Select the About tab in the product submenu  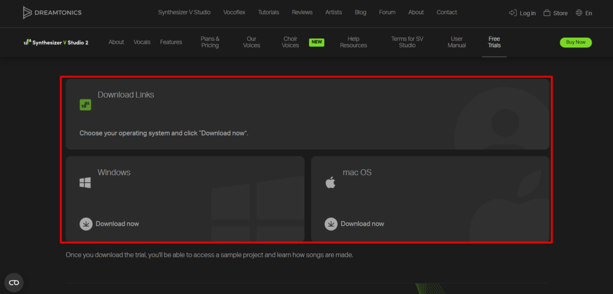(x=116, y=43)
